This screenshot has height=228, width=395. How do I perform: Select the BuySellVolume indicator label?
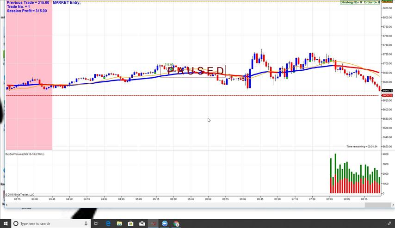click(25, 154)
